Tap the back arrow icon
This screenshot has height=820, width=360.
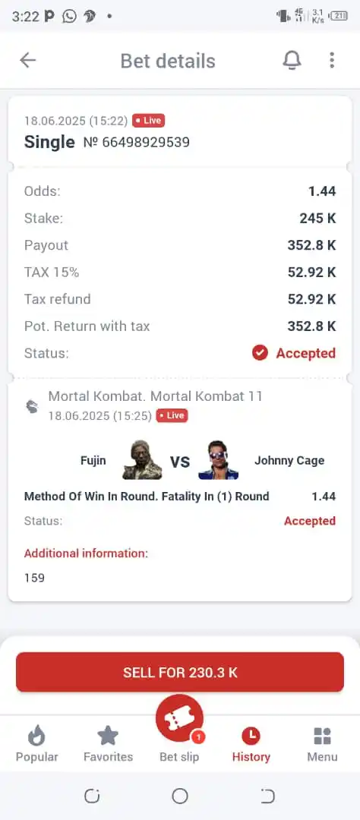click(28, 60)
